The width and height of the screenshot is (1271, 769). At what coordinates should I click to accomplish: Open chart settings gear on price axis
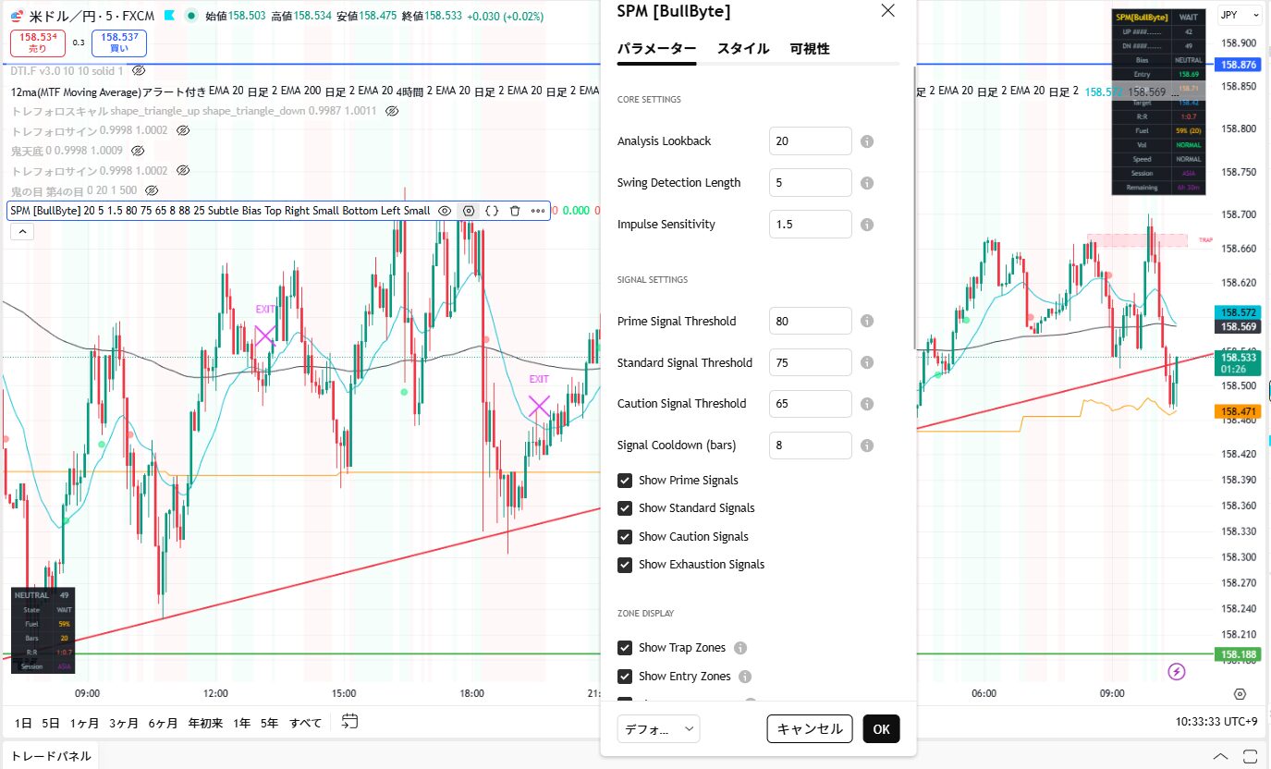pyautogui.click(x=1240, y=694)
